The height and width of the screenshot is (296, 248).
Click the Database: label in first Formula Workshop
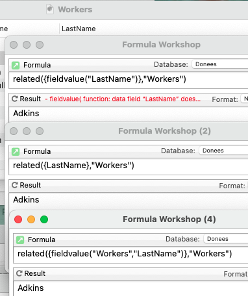pyautogui.click(x=171, y=64)
